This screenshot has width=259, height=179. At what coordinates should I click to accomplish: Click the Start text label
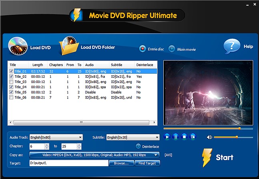click(225, 157)
